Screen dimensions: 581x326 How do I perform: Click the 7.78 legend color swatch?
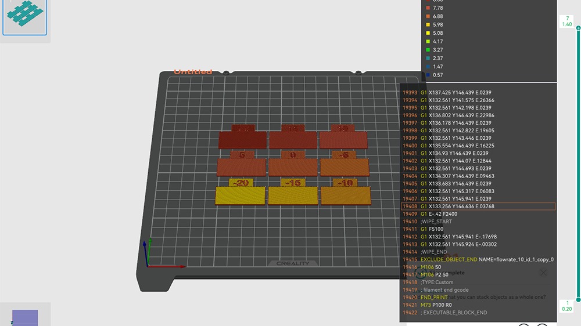(428, 8)
